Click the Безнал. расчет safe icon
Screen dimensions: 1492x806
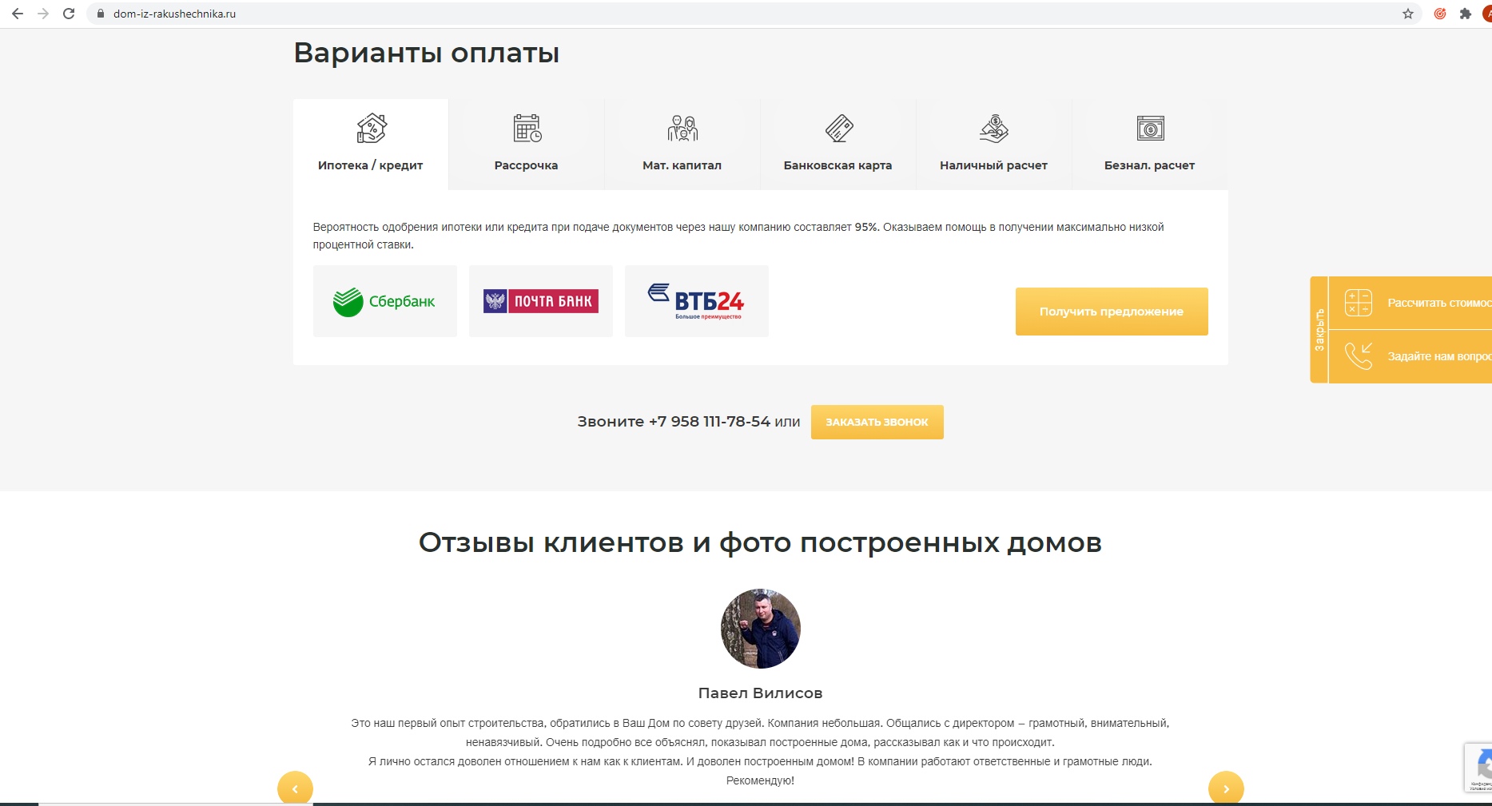click(1150, 128)
